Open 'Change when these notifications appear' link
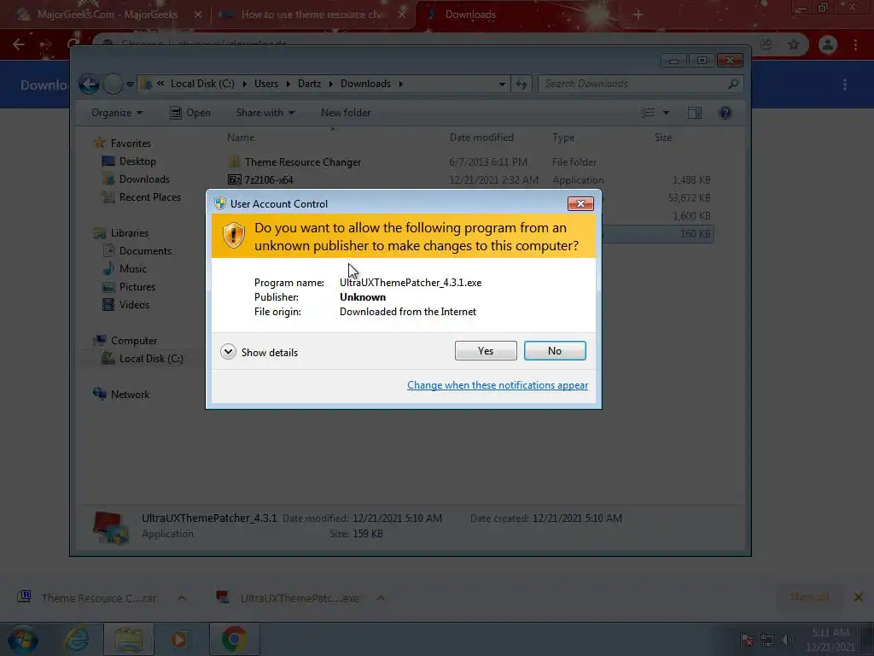 pyautogui.click(x=498, y=385)
